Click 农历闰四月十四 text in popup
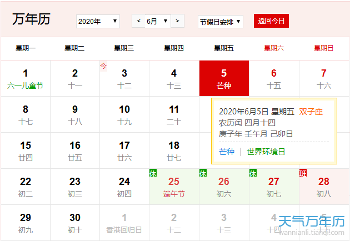 pyautogui.click(x=247, y=123)
